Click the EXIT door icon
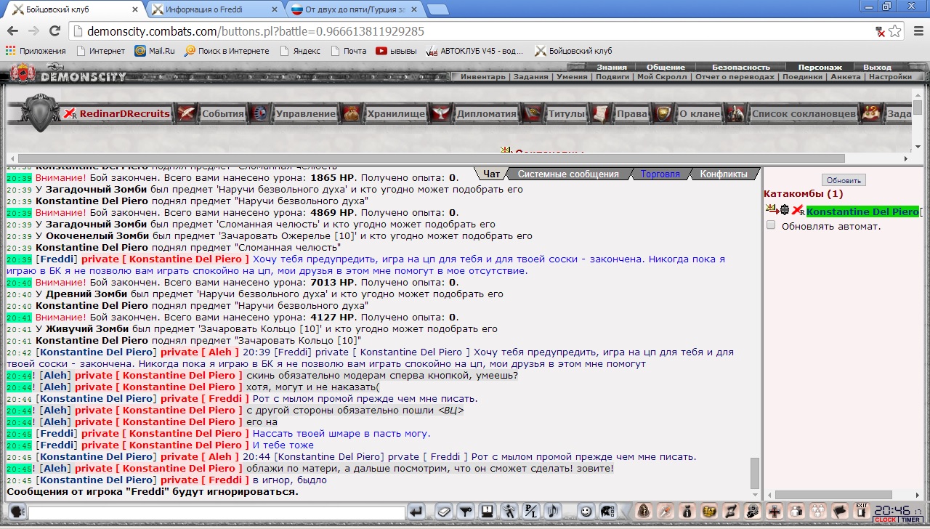The image size is (930, 529). (862, 511)
